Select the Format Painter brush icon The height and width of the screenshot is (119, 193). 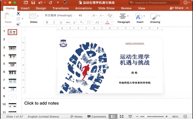tap(18, 24)
